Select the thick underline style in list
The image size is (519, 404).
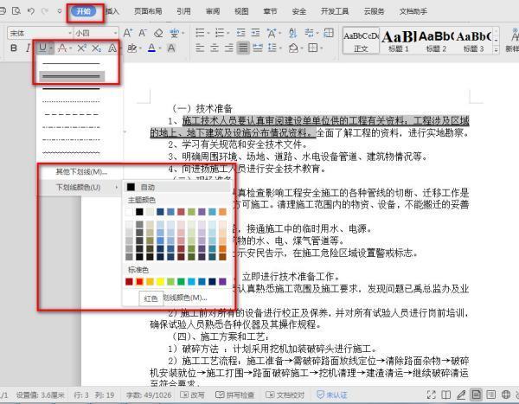[x=73, y=76]
